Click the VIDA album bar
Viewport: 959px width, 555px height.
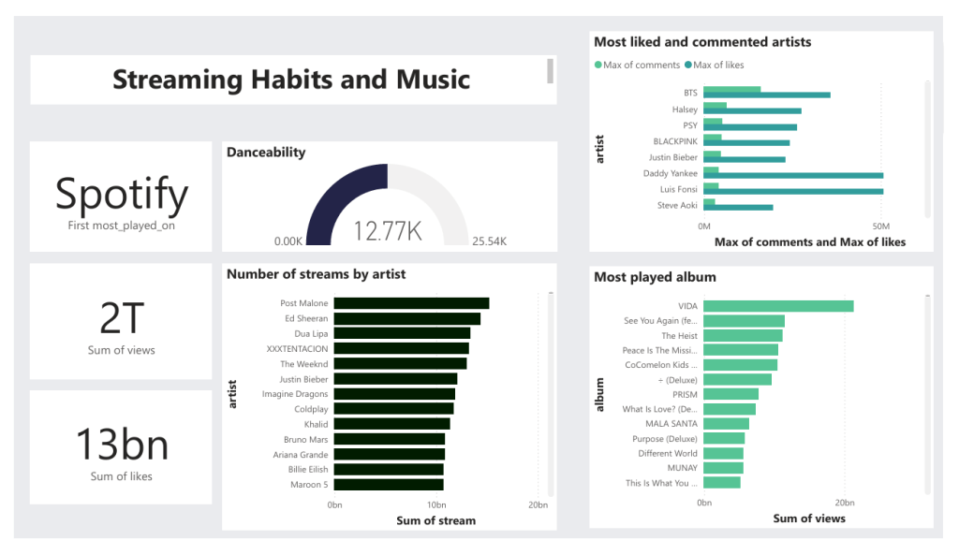point(778,306)
